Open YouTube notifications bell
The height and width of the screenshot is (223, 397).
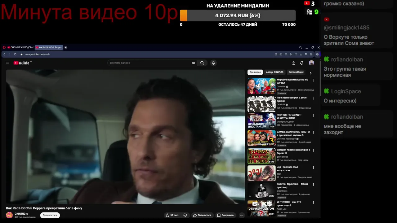point(302,63)
